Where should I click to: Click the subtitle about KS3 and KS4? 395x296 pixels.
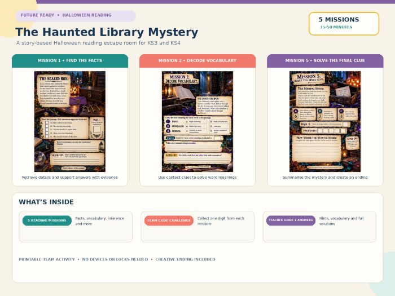(98, 43)
